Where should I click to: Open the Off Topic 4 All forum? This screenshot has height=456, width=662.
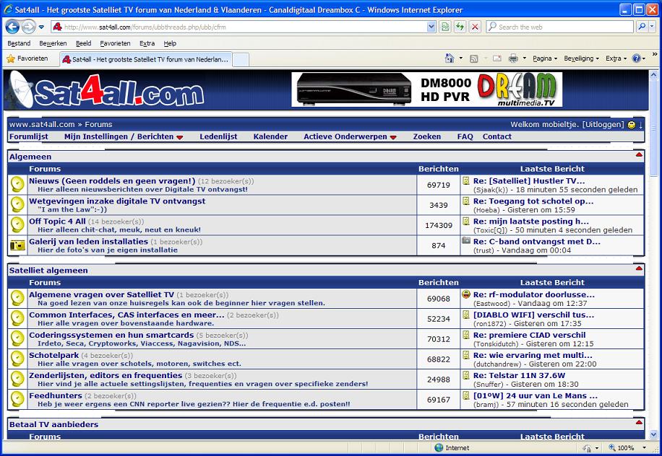click(57, 222)
